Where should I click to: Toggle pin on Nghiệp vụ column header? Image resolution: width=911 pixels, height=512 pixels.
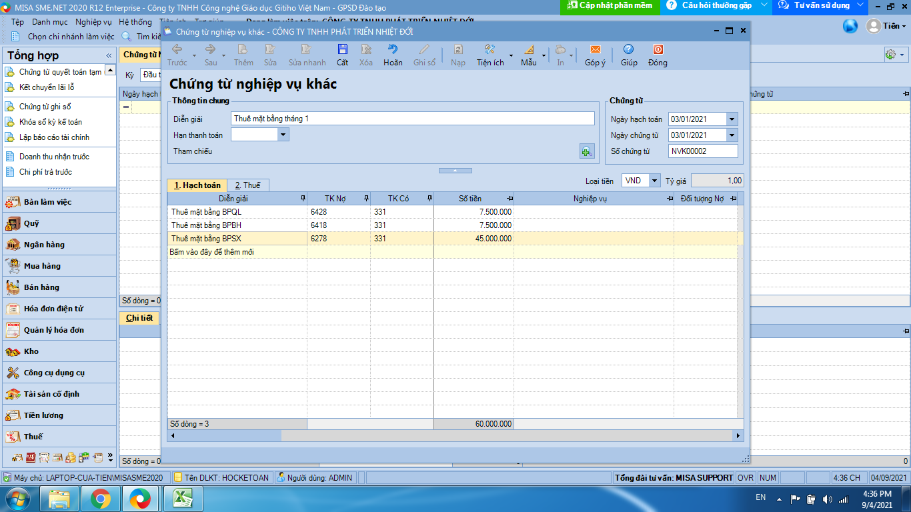coord(670,199)
